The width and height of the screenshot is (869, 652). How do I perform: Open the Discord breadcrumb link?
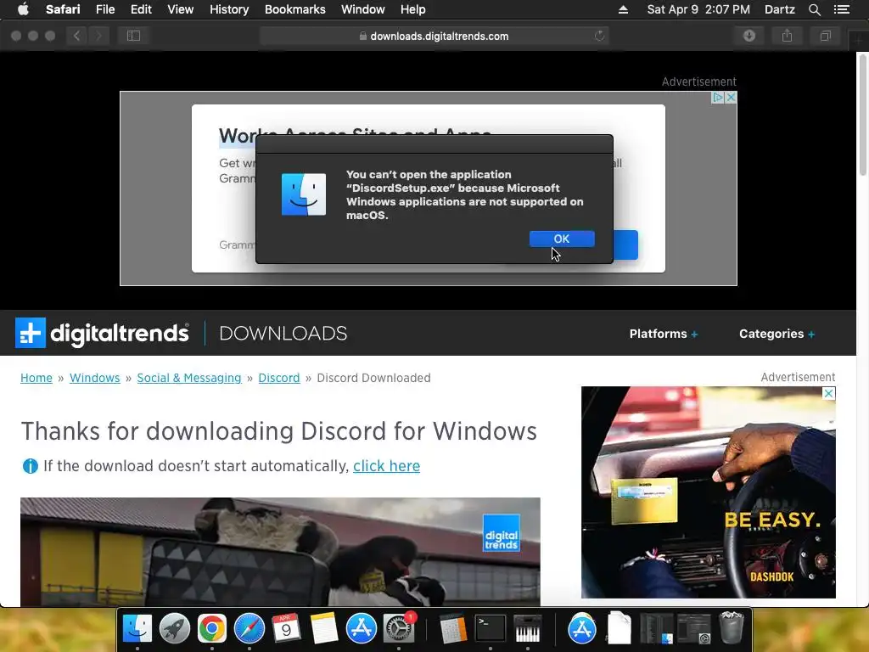(x=278, y=378)
